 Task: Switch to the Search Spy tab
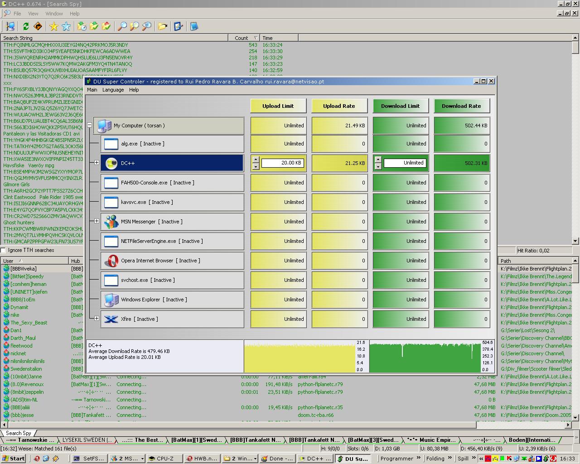pos(19,433)
